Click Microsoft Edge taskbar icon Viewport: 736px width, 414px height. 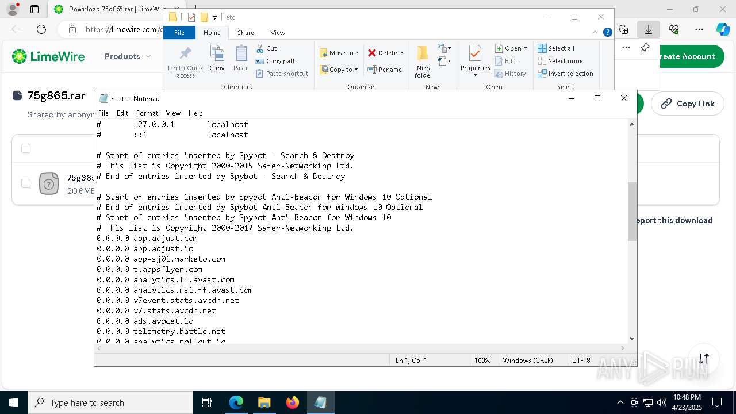236,402
